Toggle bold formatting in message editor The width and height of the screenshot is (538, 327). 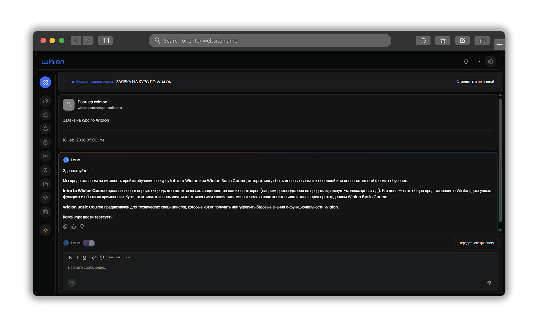click(70, 258)
